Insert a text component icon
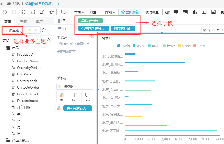224x144 pixels. (204, 12)
